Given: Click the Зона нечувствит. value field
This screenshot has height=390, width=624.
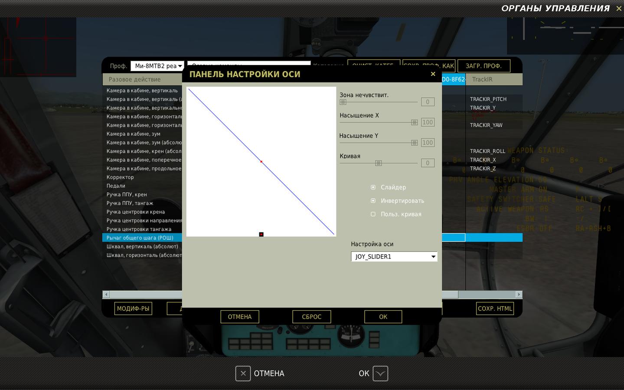Looking at the screenshot, I should [428, 102].
